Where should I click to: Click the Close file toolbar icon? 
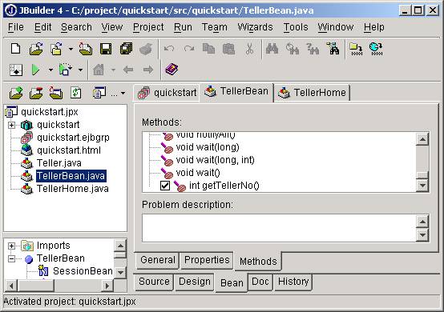[x=86, y=49]
